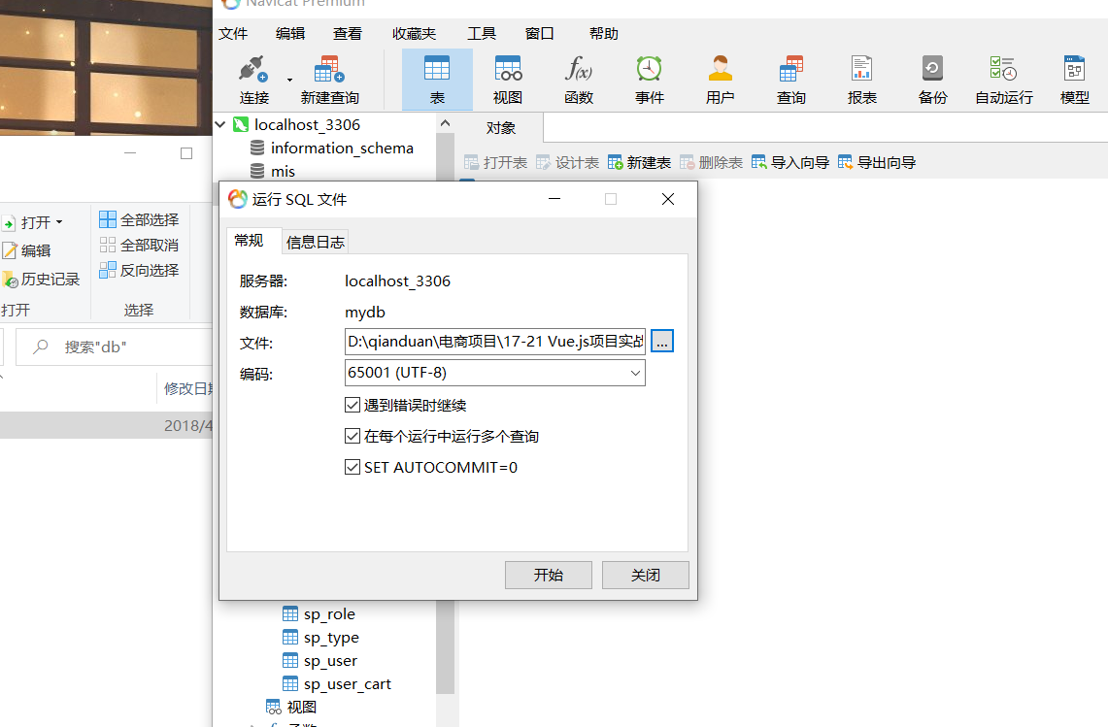Click 打开 in the Explorer ribbon
Image resolution: width=1108 pixels, height=727 pixels.
(x=32, y=223)
